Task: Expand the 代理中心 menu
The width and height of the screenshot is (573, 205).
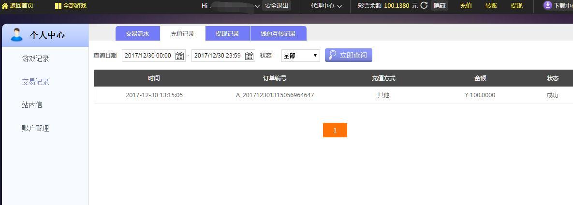Action: point(326,6)
